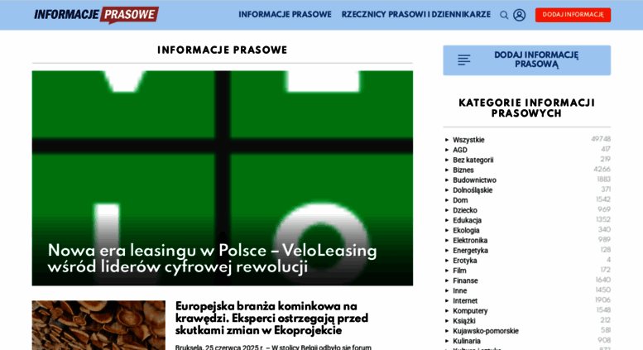Screen dimensions: 643x350
Task: Select the Ekologia category
Action: point(466,230)
